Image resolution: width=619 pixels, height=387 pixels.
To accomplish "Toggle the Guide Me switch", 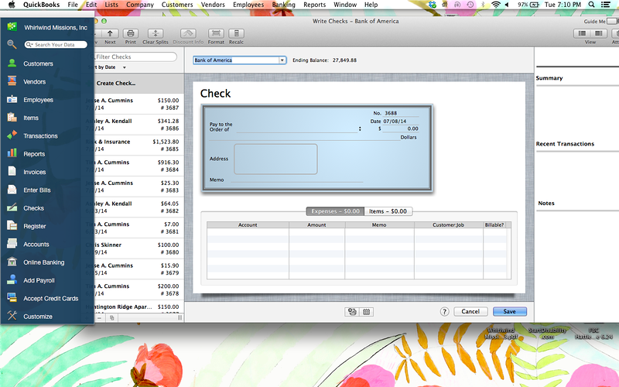I will click(611, 22).
